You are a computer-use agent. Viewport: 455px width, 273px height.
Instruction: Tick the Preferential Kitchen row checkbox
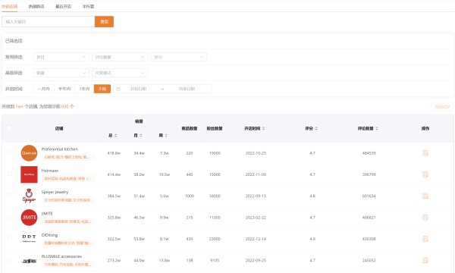click(10, 152)
